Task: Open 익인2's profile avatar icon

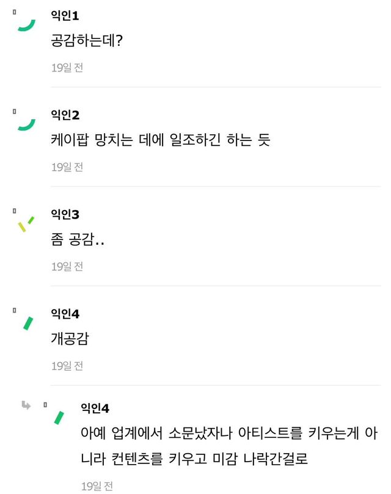Action: coord(27,124)
